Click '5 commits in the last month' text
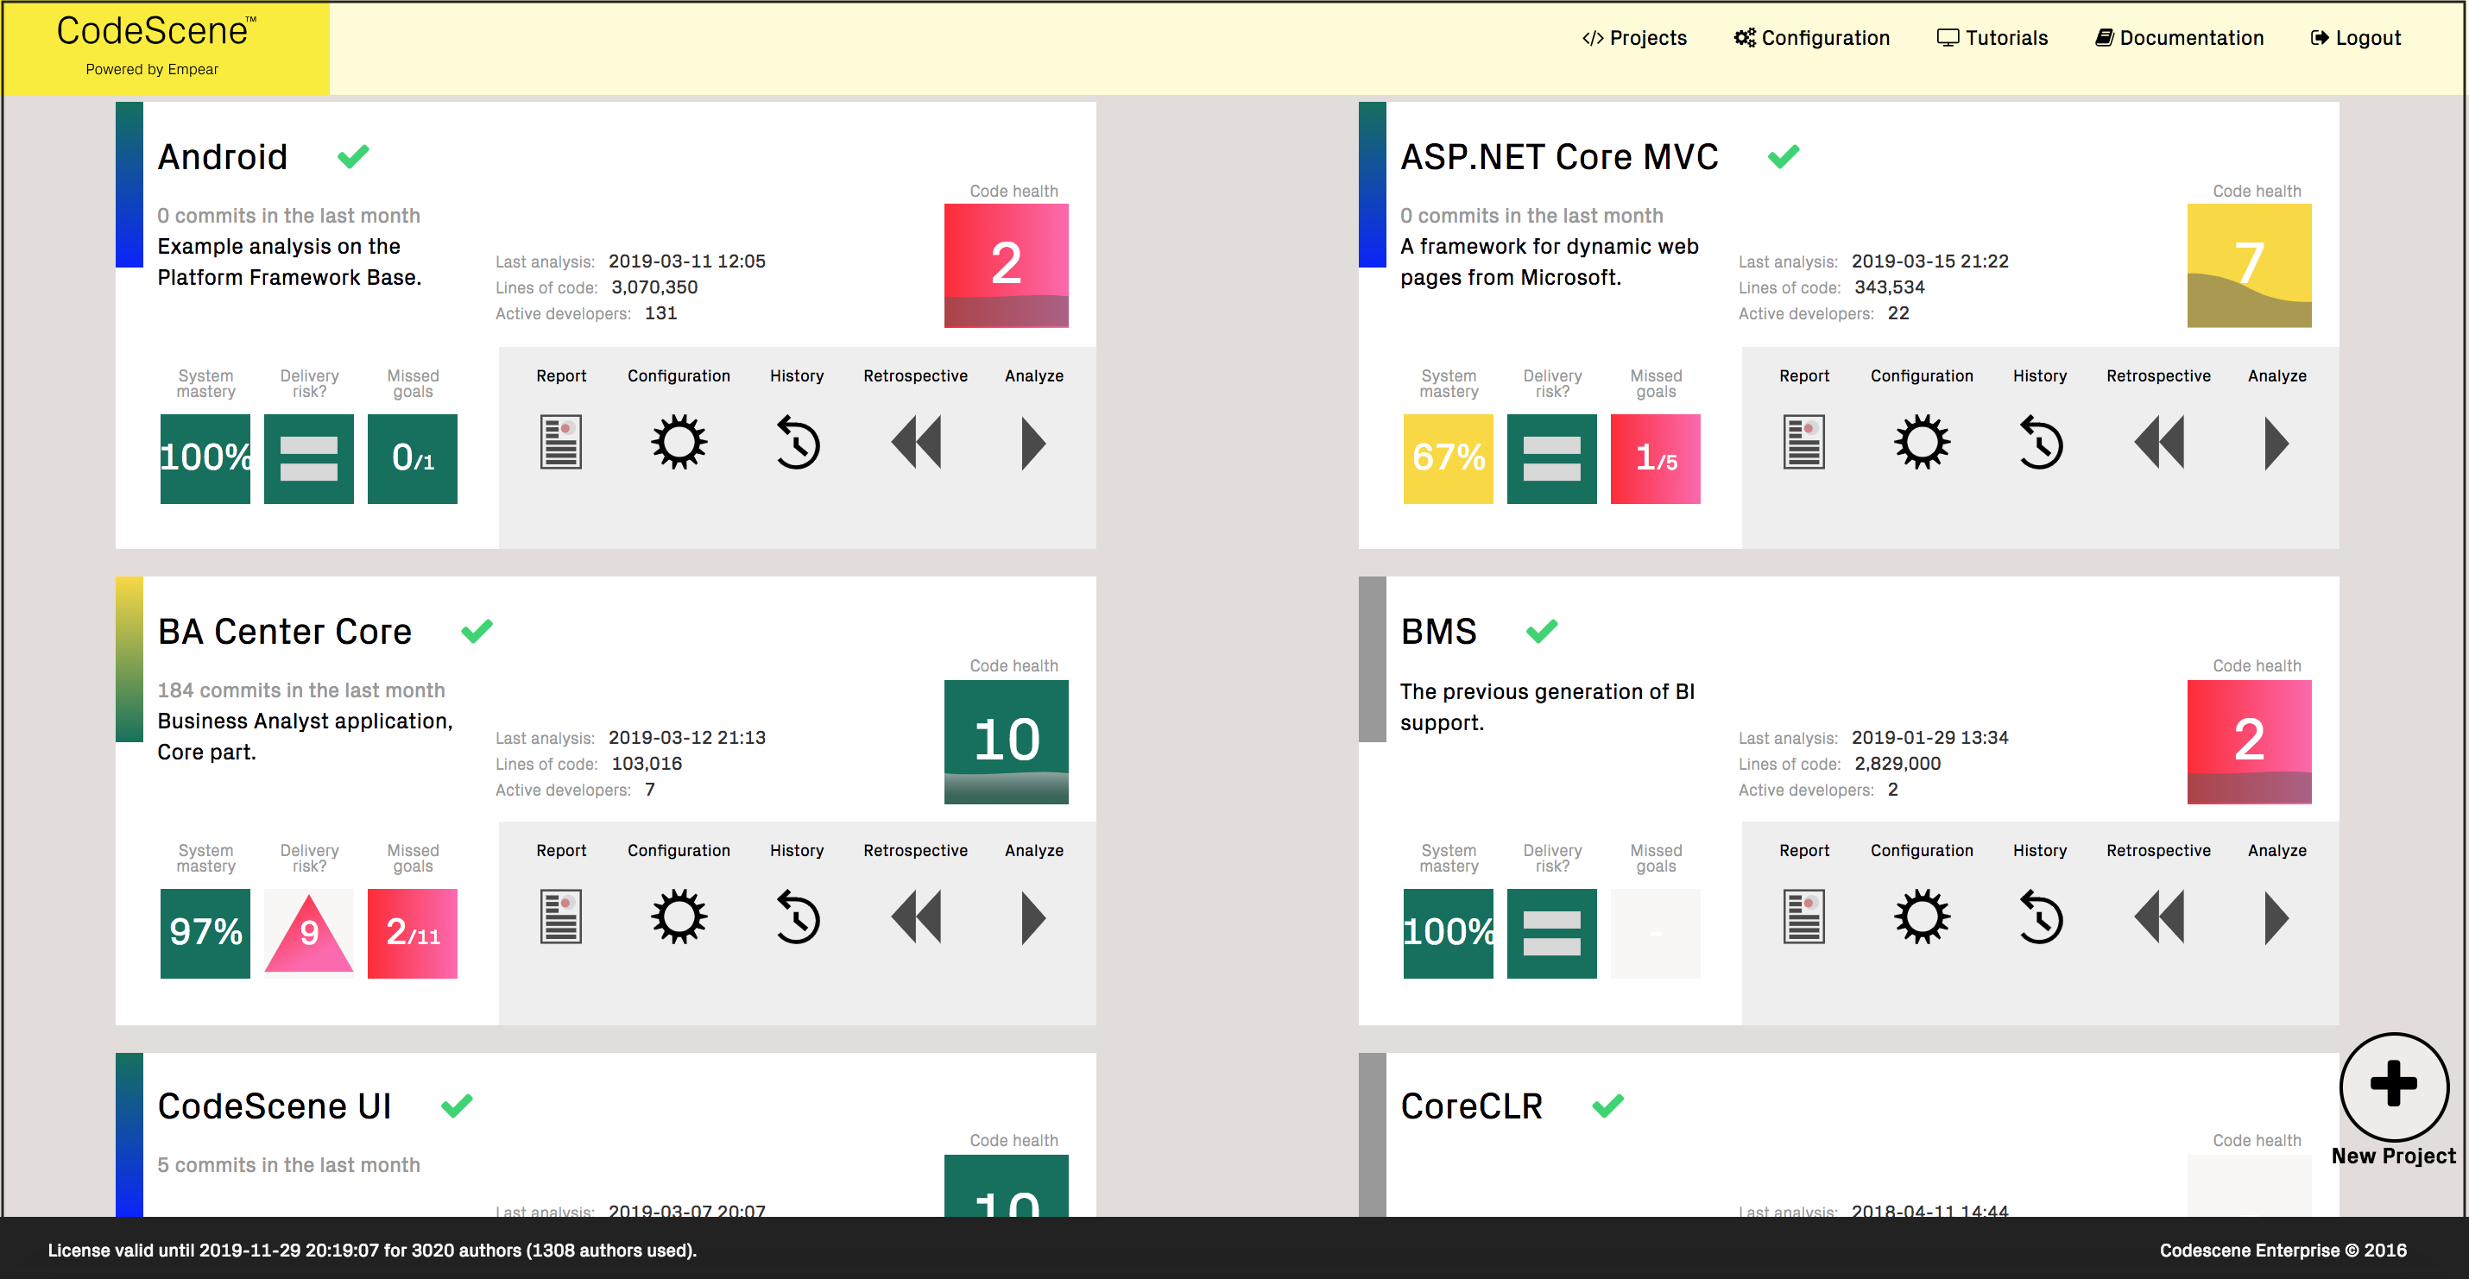This screenshot has width=2469, height=1279. 288,1165
